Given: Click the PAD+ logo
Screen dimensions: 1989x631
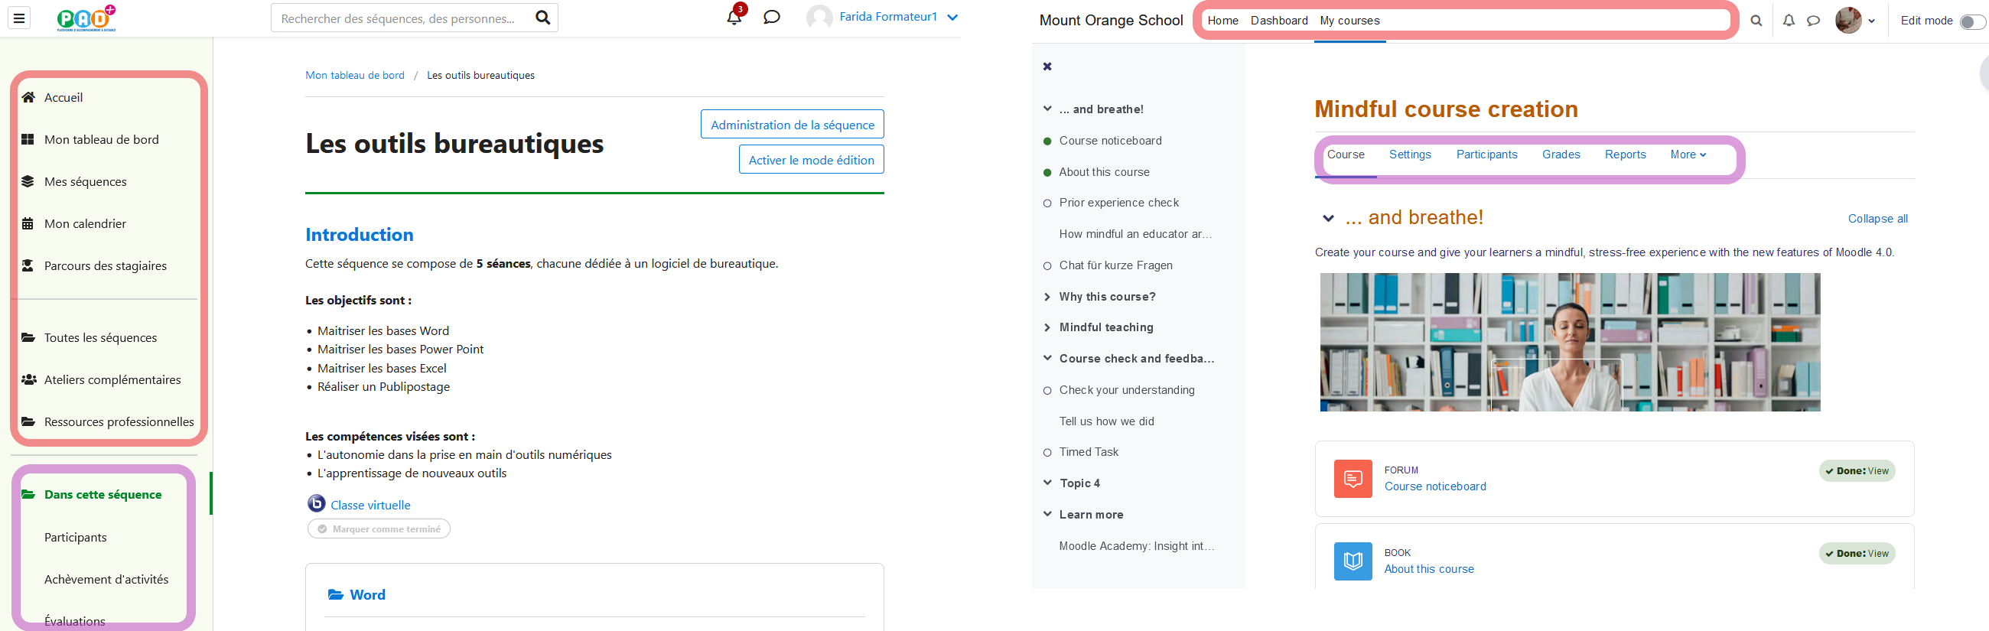Looking at the screenshot, I should tap(86, 18).
